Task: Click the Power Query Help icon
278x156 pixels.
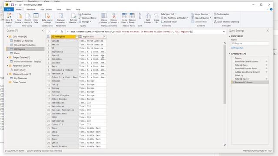Action: point(271,10)
